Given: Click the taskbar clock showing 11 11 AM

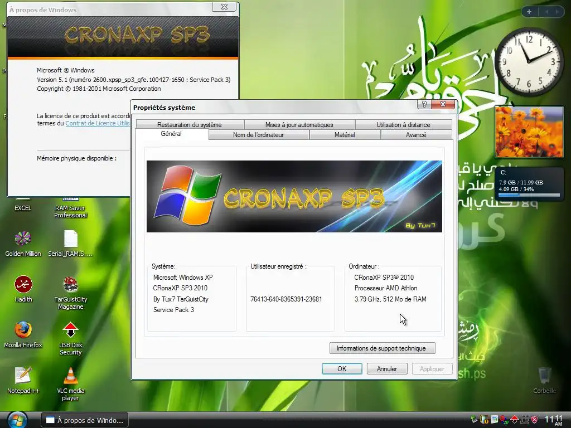Looking at the screenshot, I should click(554, 420).
